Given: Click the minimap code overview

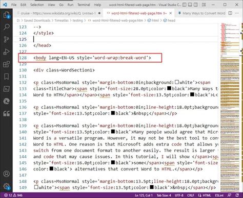Looking at the screenshot, I should coord(230,107).
